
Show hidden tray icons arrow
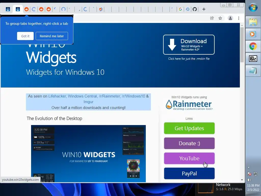pyautogui.click(x=249, y=167)
